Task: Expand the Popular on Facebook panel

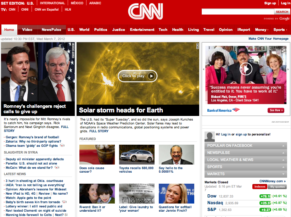Action: [x=246, y=145]
